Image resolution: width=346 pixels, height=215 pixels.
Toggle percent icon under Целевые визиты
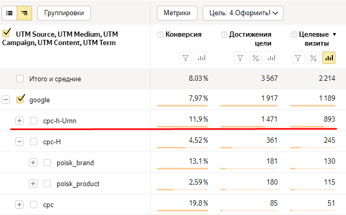[313, 58]
